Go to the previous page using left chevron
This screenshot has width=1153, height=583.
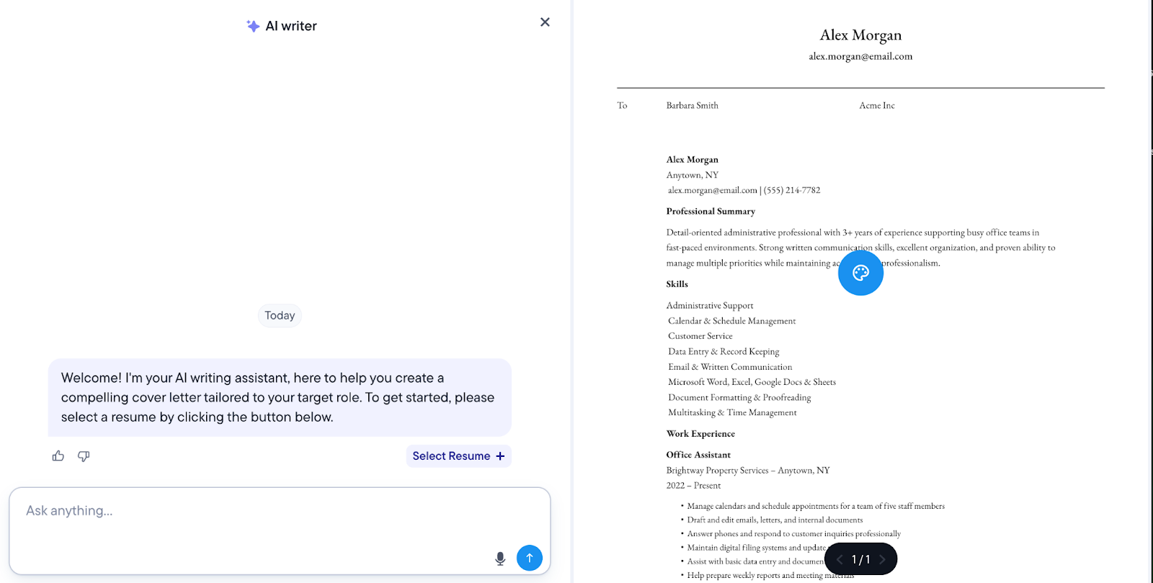[840, 559]
